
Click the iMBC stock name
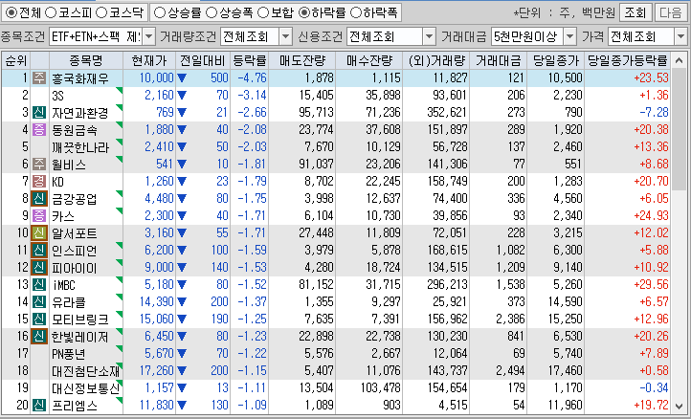tap(63, 285)
